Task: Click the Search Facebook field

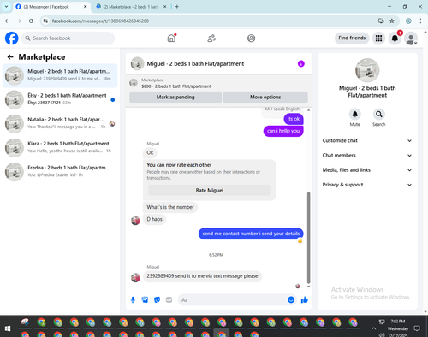Action: pos(68,38)
